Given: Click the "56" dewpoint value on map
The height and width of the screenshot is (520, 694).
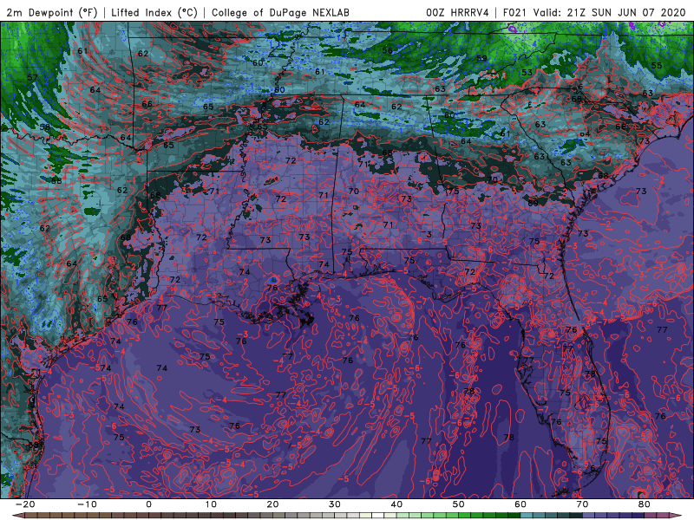Looking at the screenshot, I should 387,50.
